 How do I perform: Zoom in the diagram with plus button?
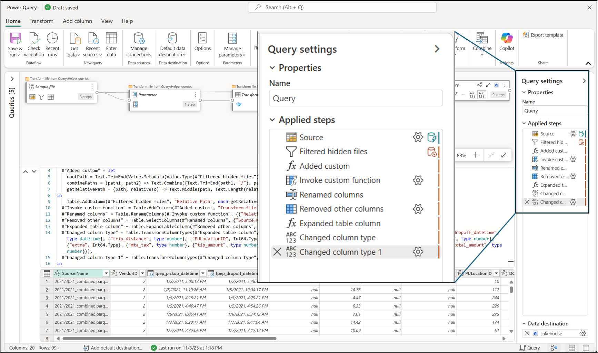476,155
